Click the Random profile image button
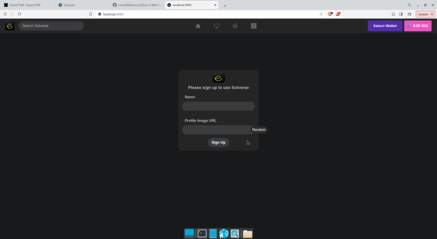The image size is (437, 239). tap(259, 130)
